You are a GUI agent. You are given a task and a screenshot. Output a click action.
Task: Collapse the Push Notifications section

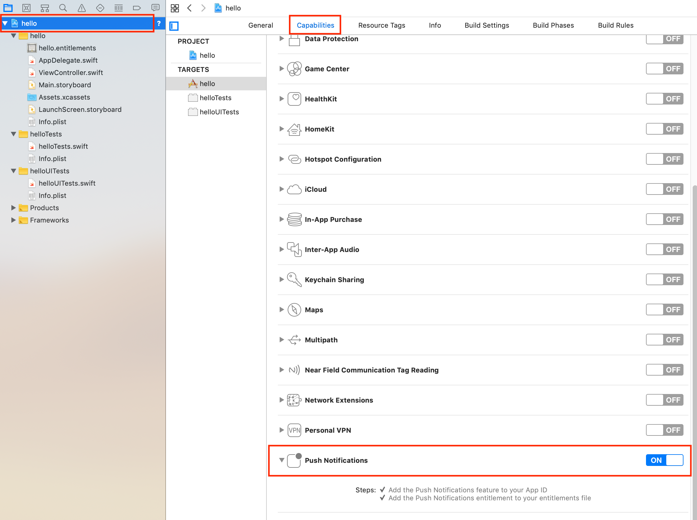point(282,460)
